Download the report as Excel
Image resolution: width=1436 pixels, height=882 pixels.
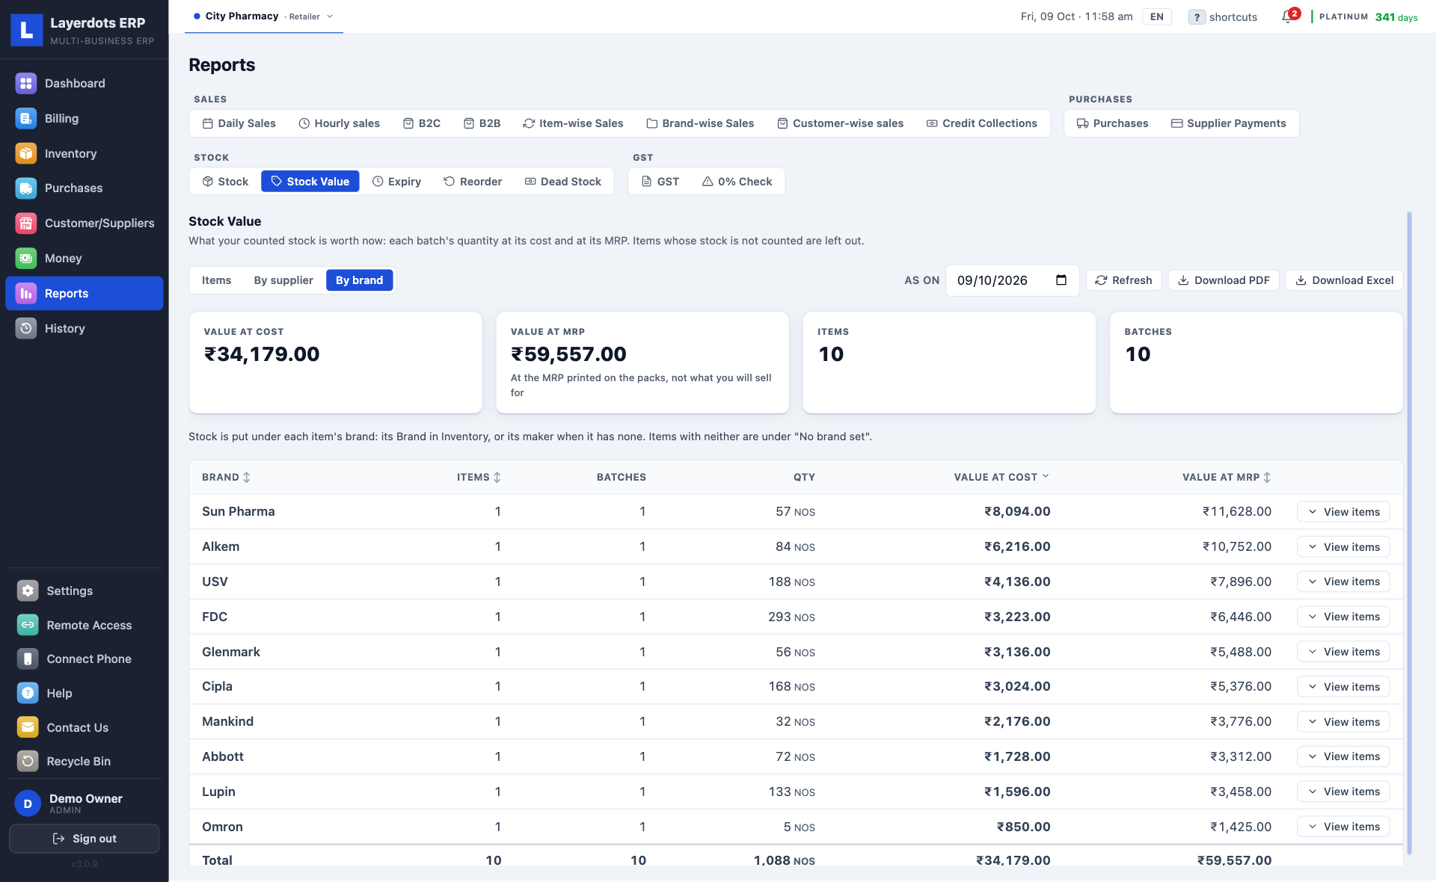(1344, 280)
